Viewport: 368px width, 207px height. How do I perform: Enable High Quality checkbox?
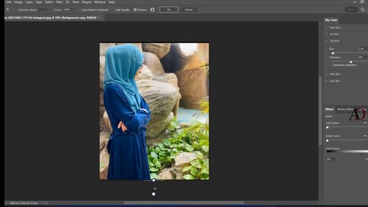(113, 10)
